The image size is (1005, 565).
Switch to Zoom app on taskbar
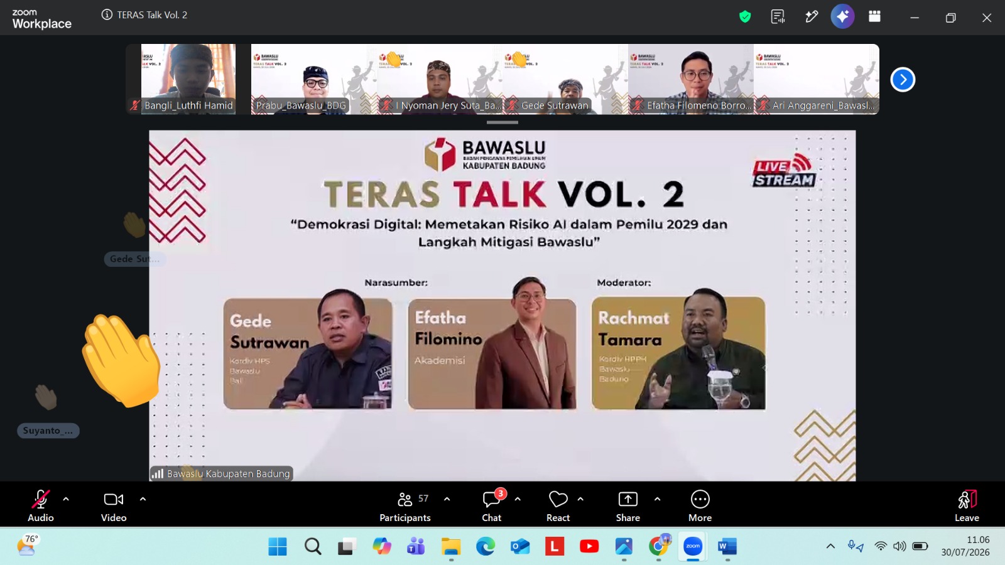point(693,546)
